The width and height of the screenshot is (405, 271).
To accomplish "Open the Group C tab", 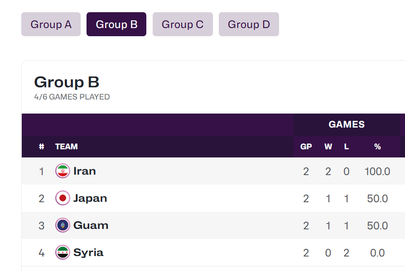I will coord(183,24).
